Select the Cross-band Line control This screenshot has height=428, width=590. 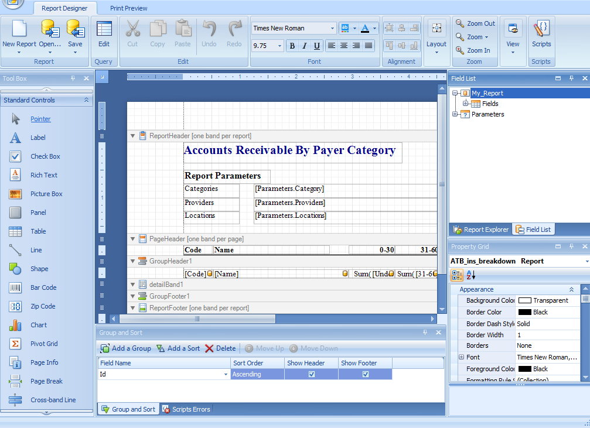click(x=53, y=400)
